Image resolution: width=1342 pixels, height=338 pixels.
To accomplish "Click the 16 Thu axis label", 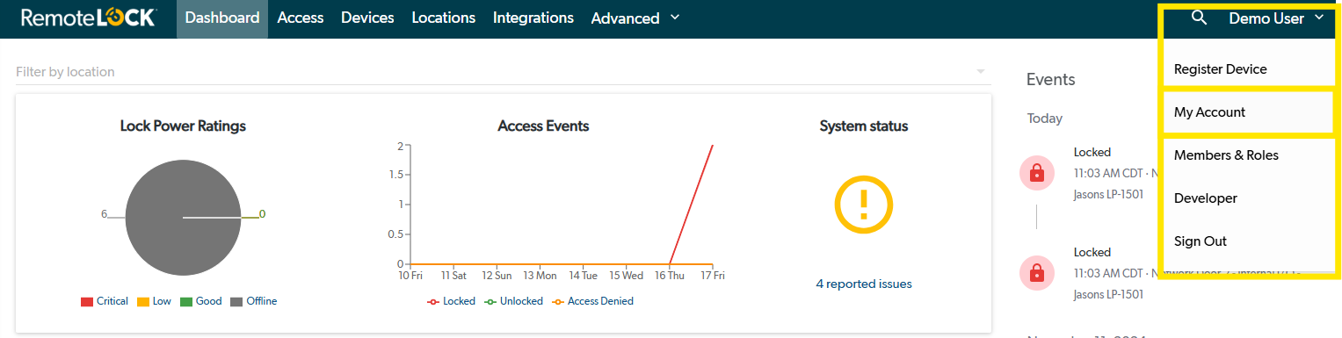I will (670, 276).
